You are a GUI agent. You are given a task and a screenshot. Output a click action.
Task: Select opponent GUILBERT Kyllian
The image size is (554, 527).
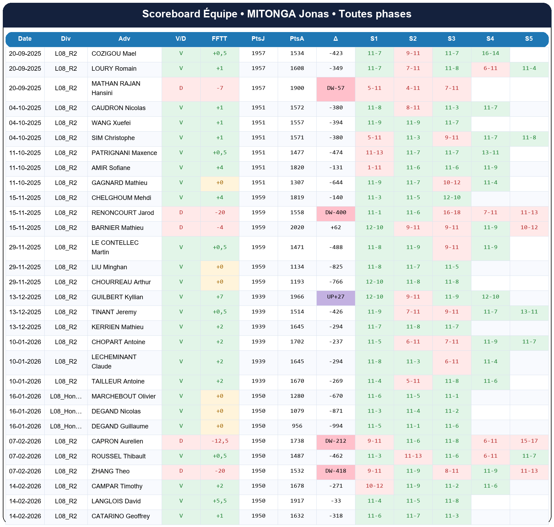coord(117,297)
